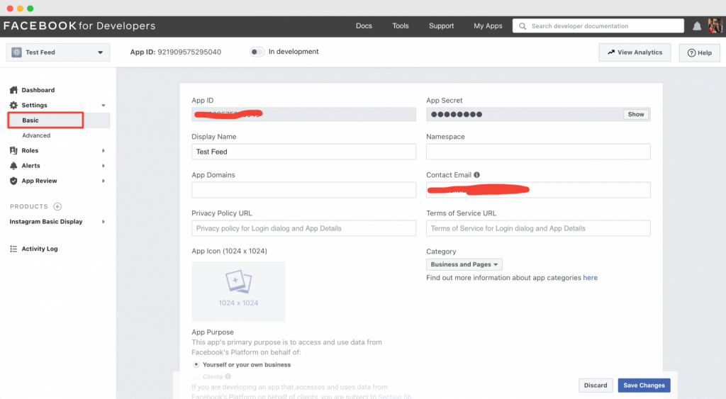Open the Support menu
Screen dimensions: 726x399
(x=441, y=26)
